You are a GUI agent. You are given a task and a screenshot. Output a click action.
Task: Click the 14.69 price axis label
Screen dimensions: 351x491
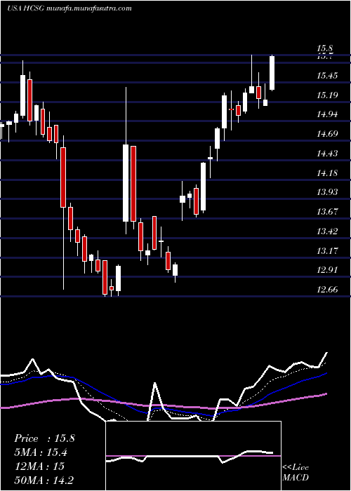pos(327,134)
